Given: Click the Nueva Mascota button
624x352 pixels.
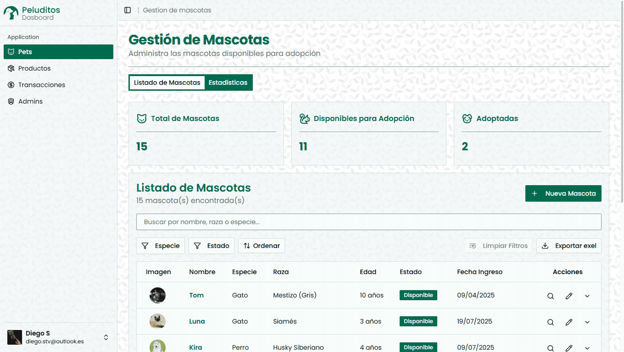Looking at the screenshot, I should point(563,193).
